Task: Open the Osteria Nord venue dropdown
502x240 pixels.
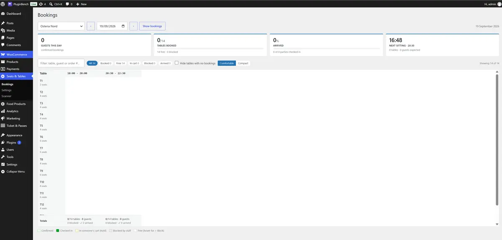Action: click(61, 26)
